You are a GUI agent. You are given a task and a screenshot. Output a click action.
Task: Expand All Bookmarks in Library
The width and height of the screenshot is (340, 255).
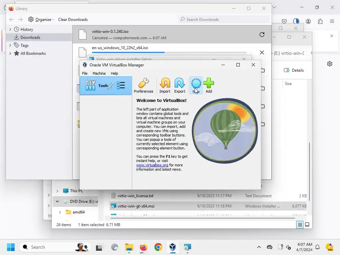tap(10, 53)
